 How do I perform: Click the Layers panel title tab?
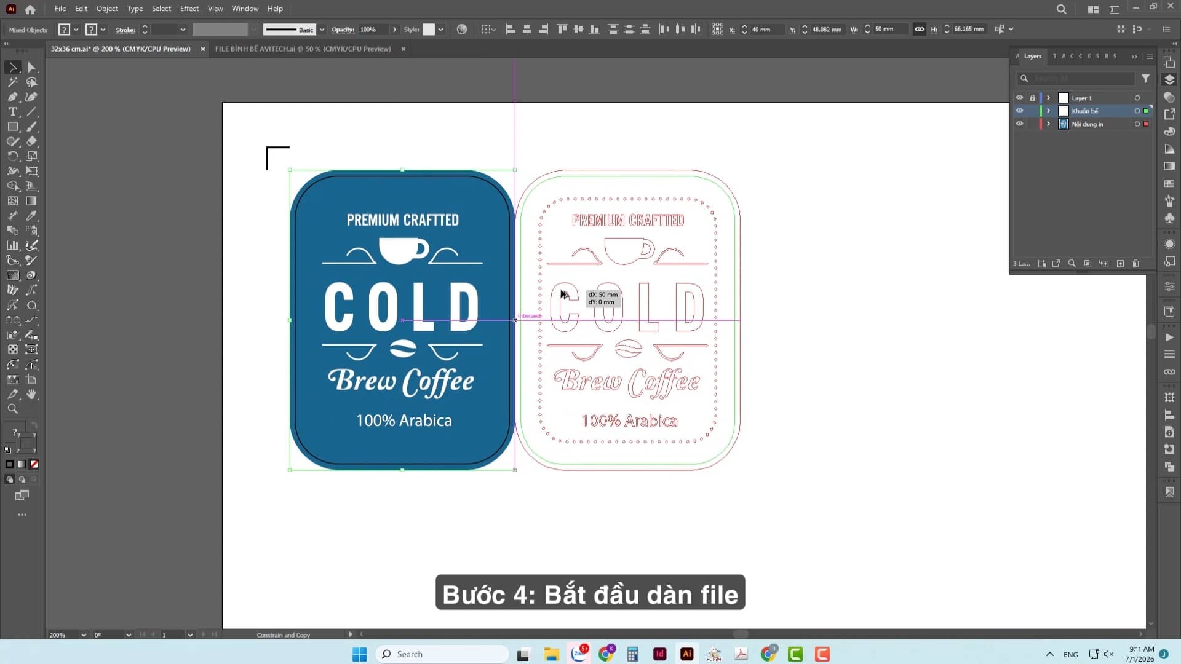coord(1033,56)
